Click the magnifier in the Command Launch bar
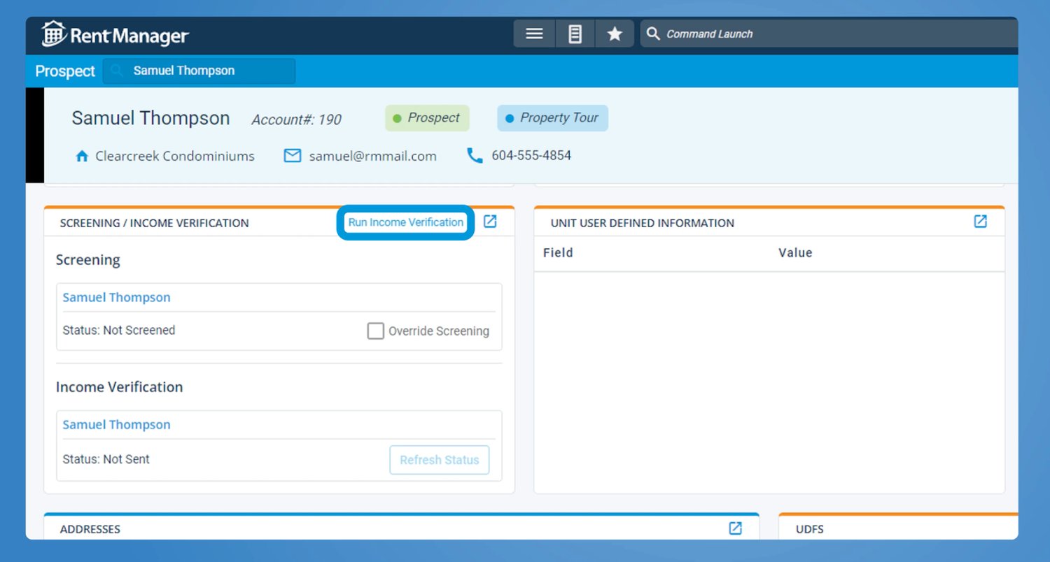 (x=652, y=33)
